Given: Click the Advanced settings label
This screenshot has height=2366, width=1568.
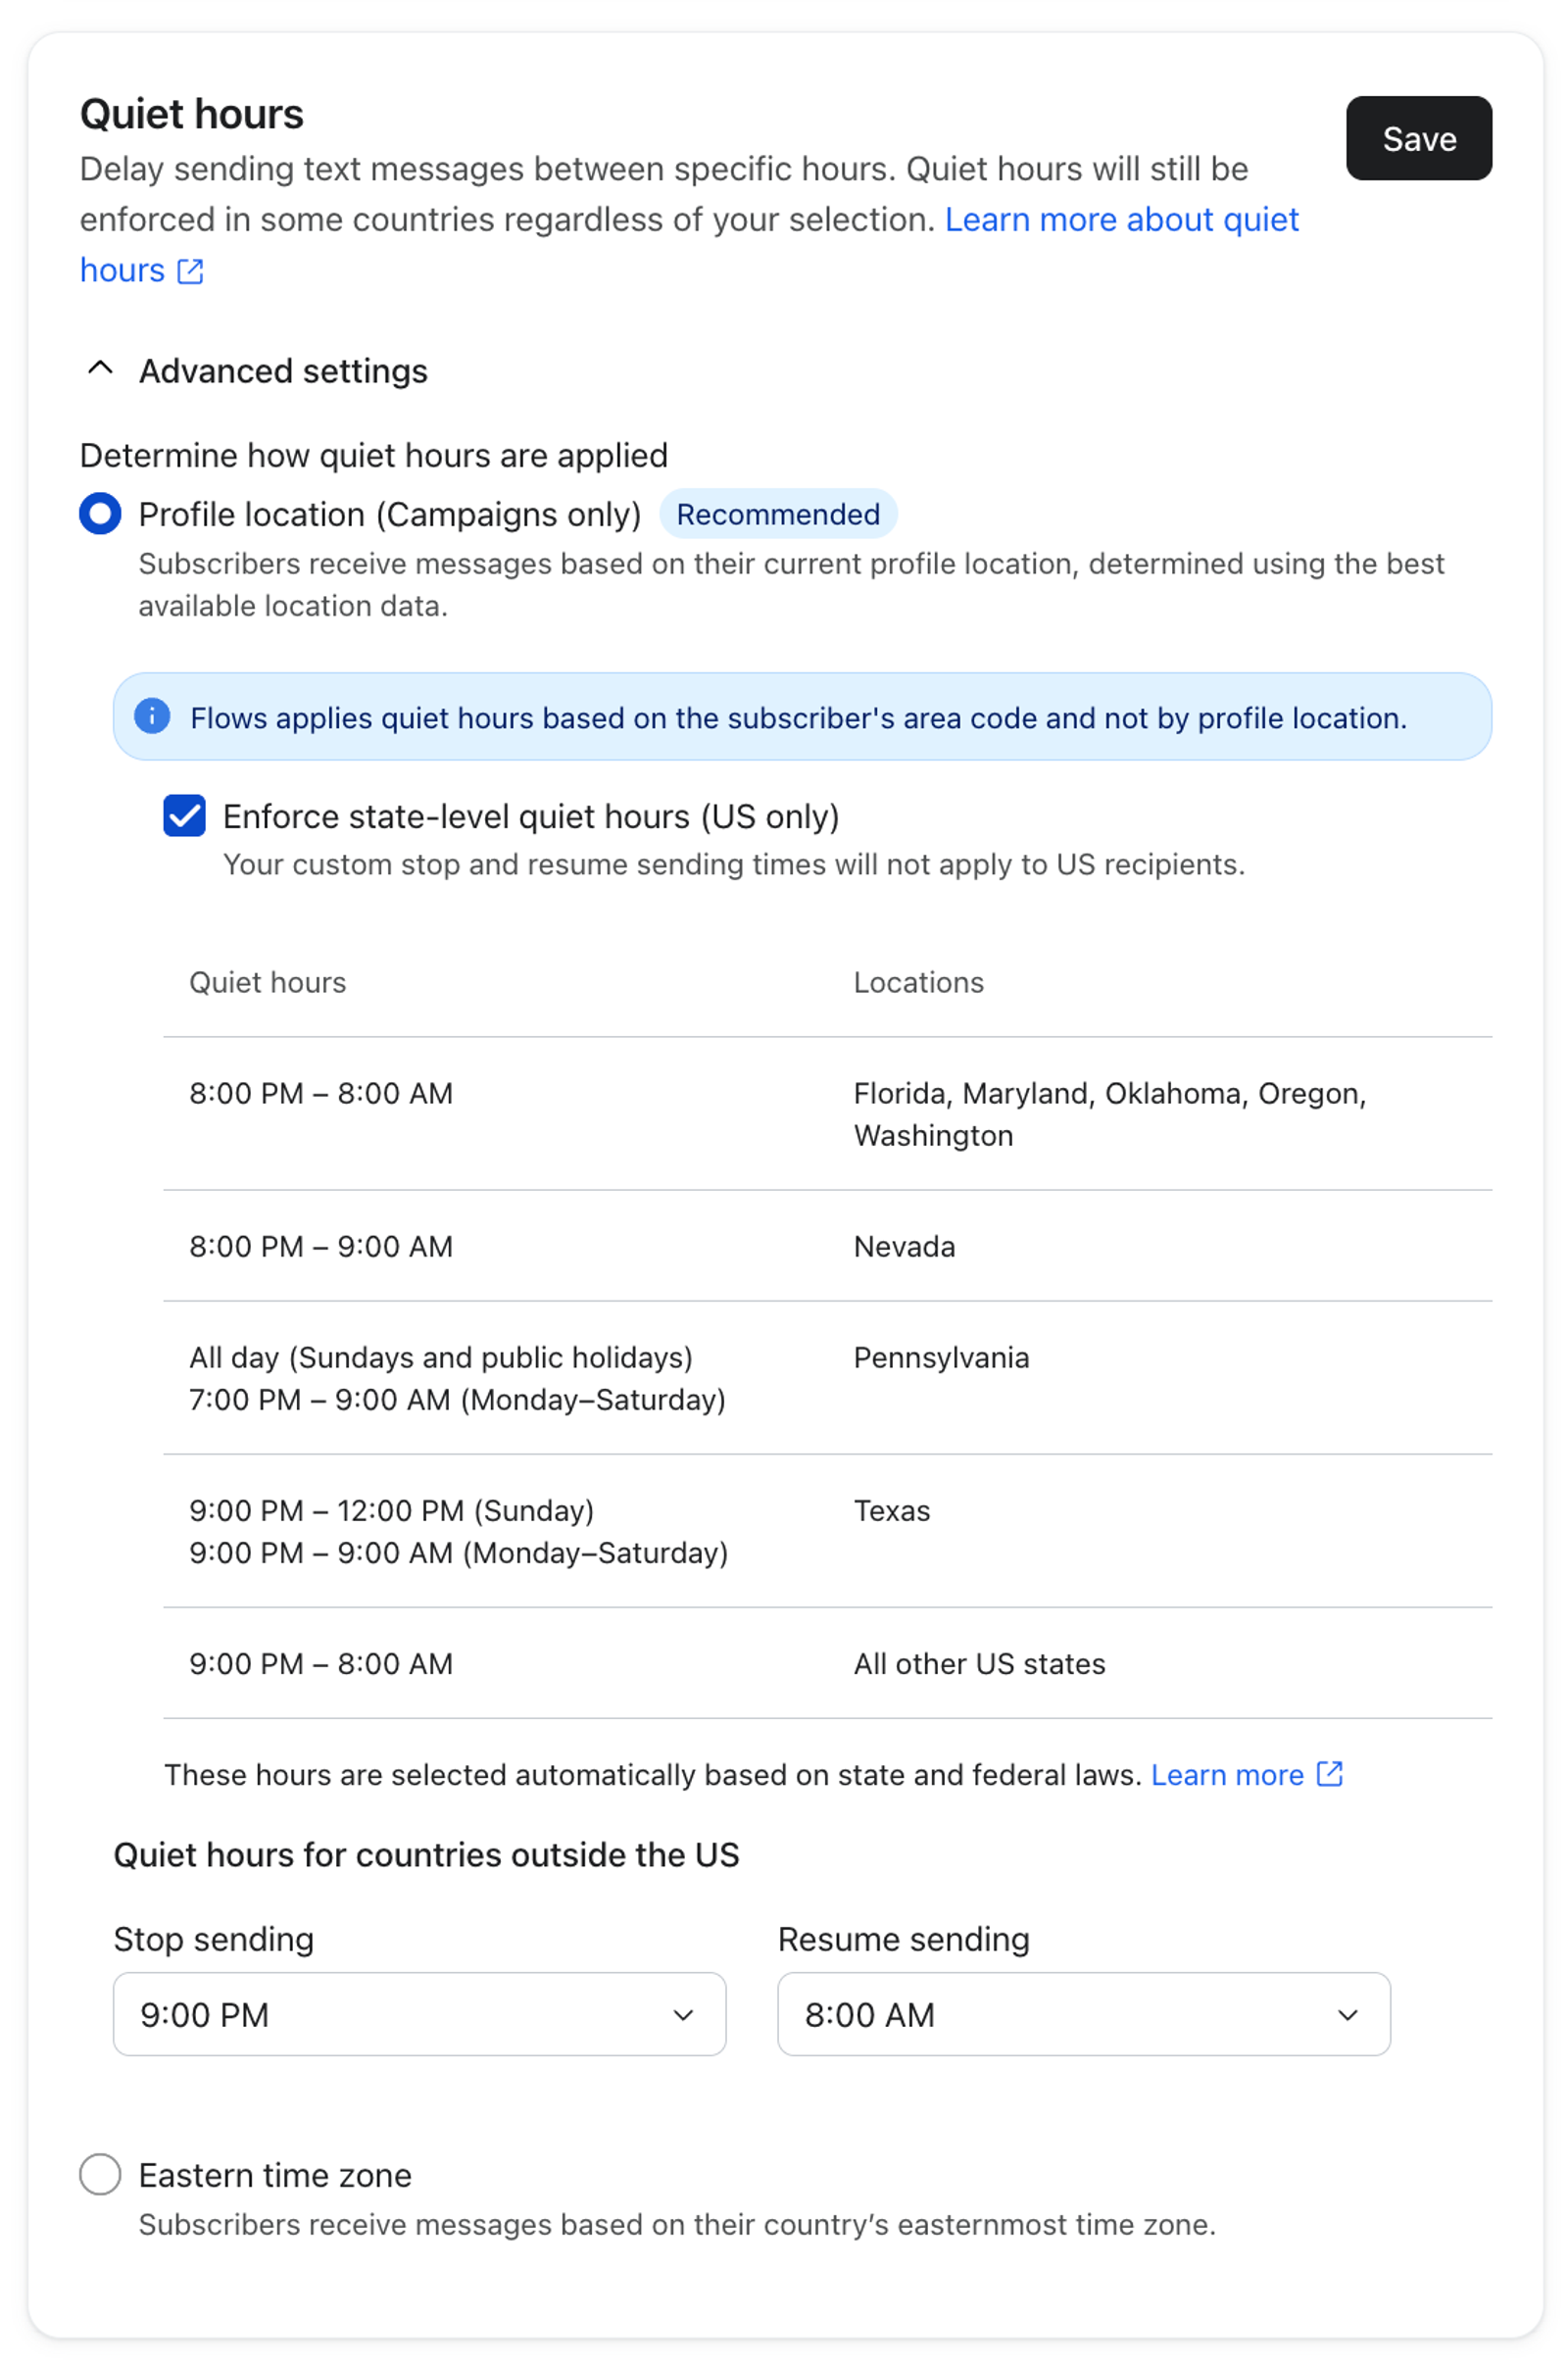Looking at the screenshot, I should pos(283,371).
